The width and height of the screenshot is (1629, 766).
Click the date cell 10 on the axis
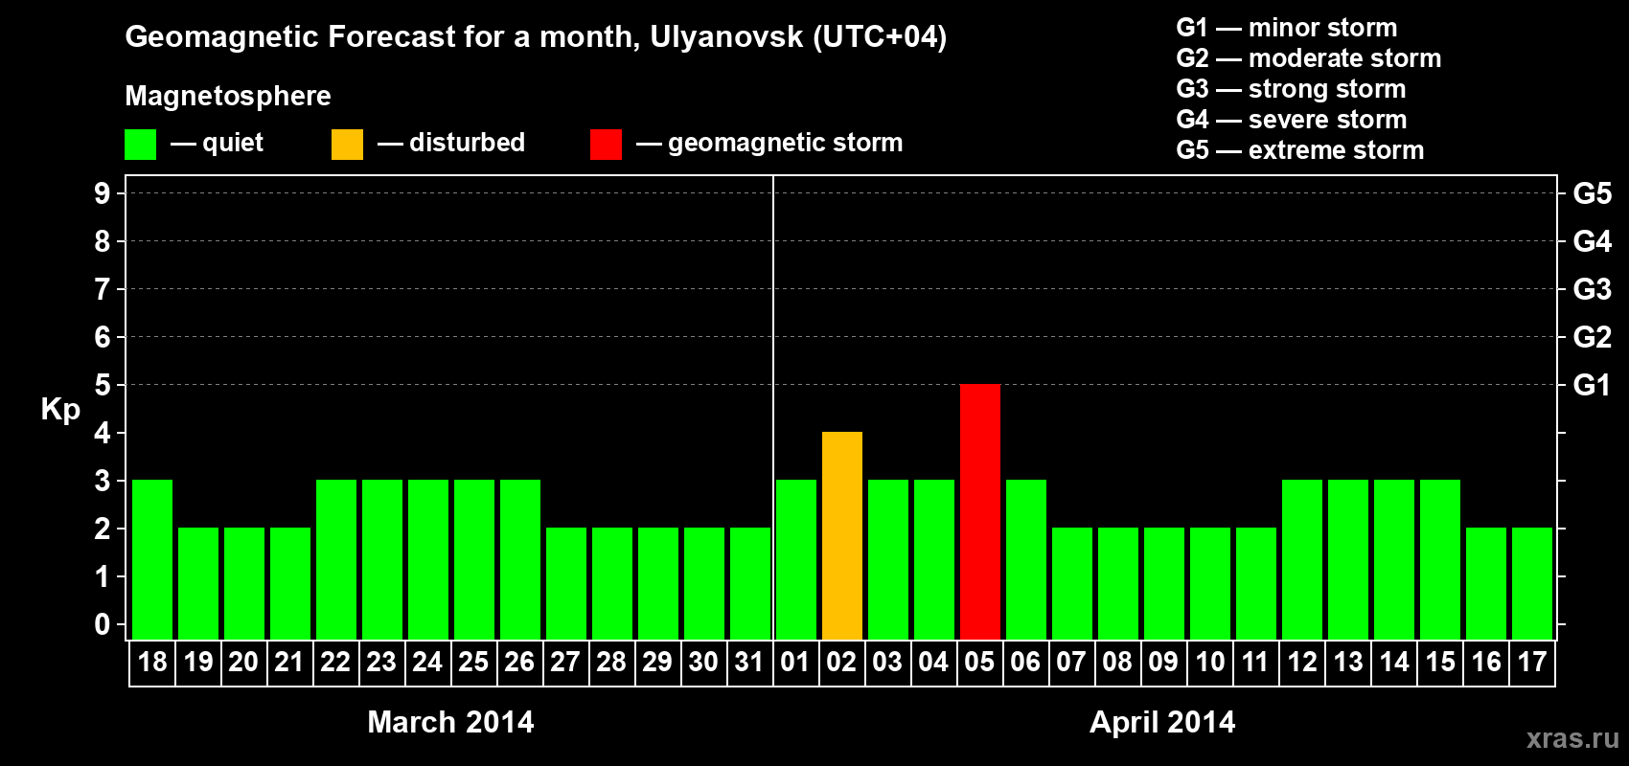click(x=1209, y=663)
